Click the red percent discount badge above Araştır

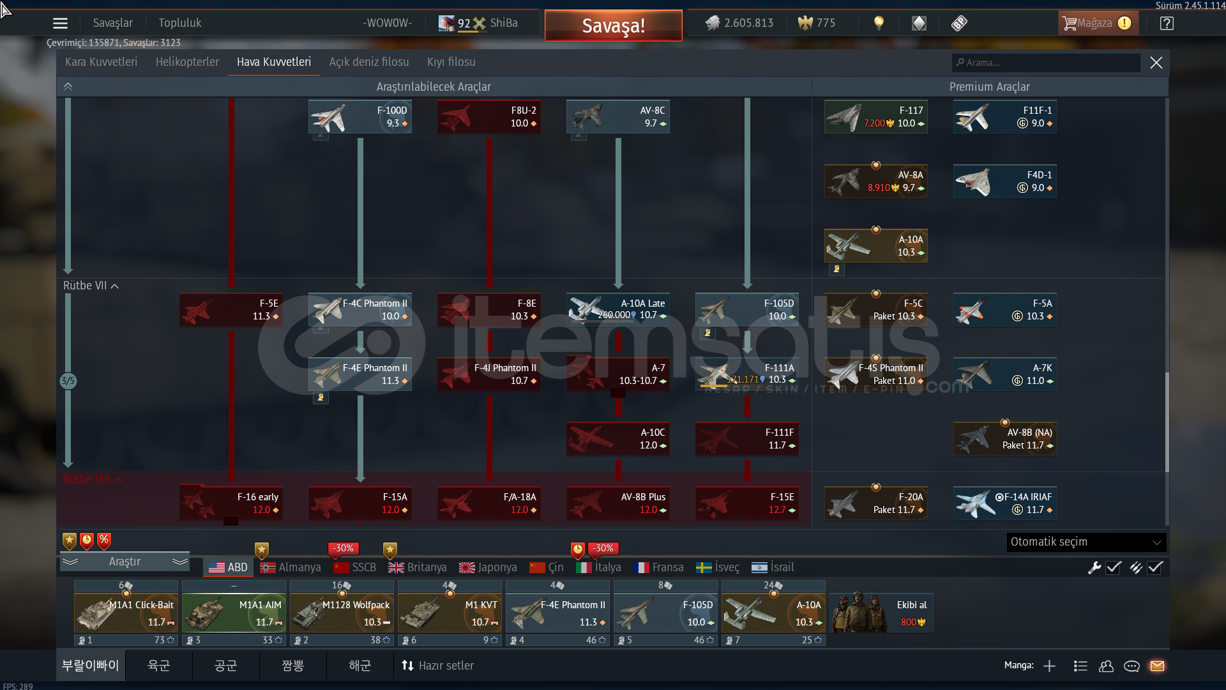(104, 541)
